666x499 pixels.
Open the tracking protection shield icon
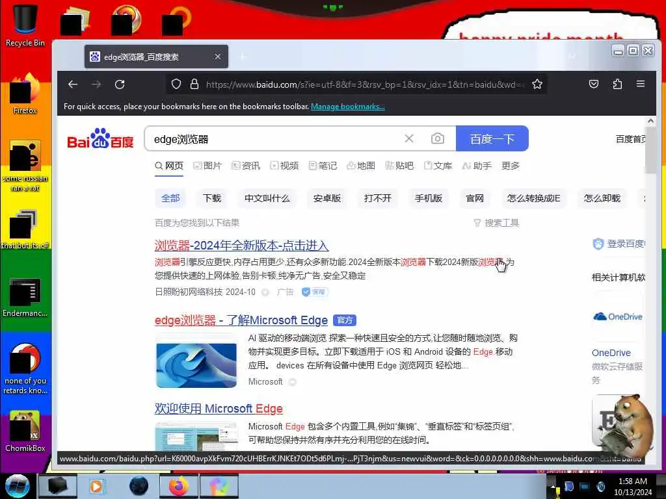click(176, 84)
